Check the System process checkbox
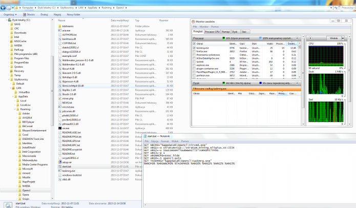The width and height of the screenshot is (356, 208). (194, 62)
